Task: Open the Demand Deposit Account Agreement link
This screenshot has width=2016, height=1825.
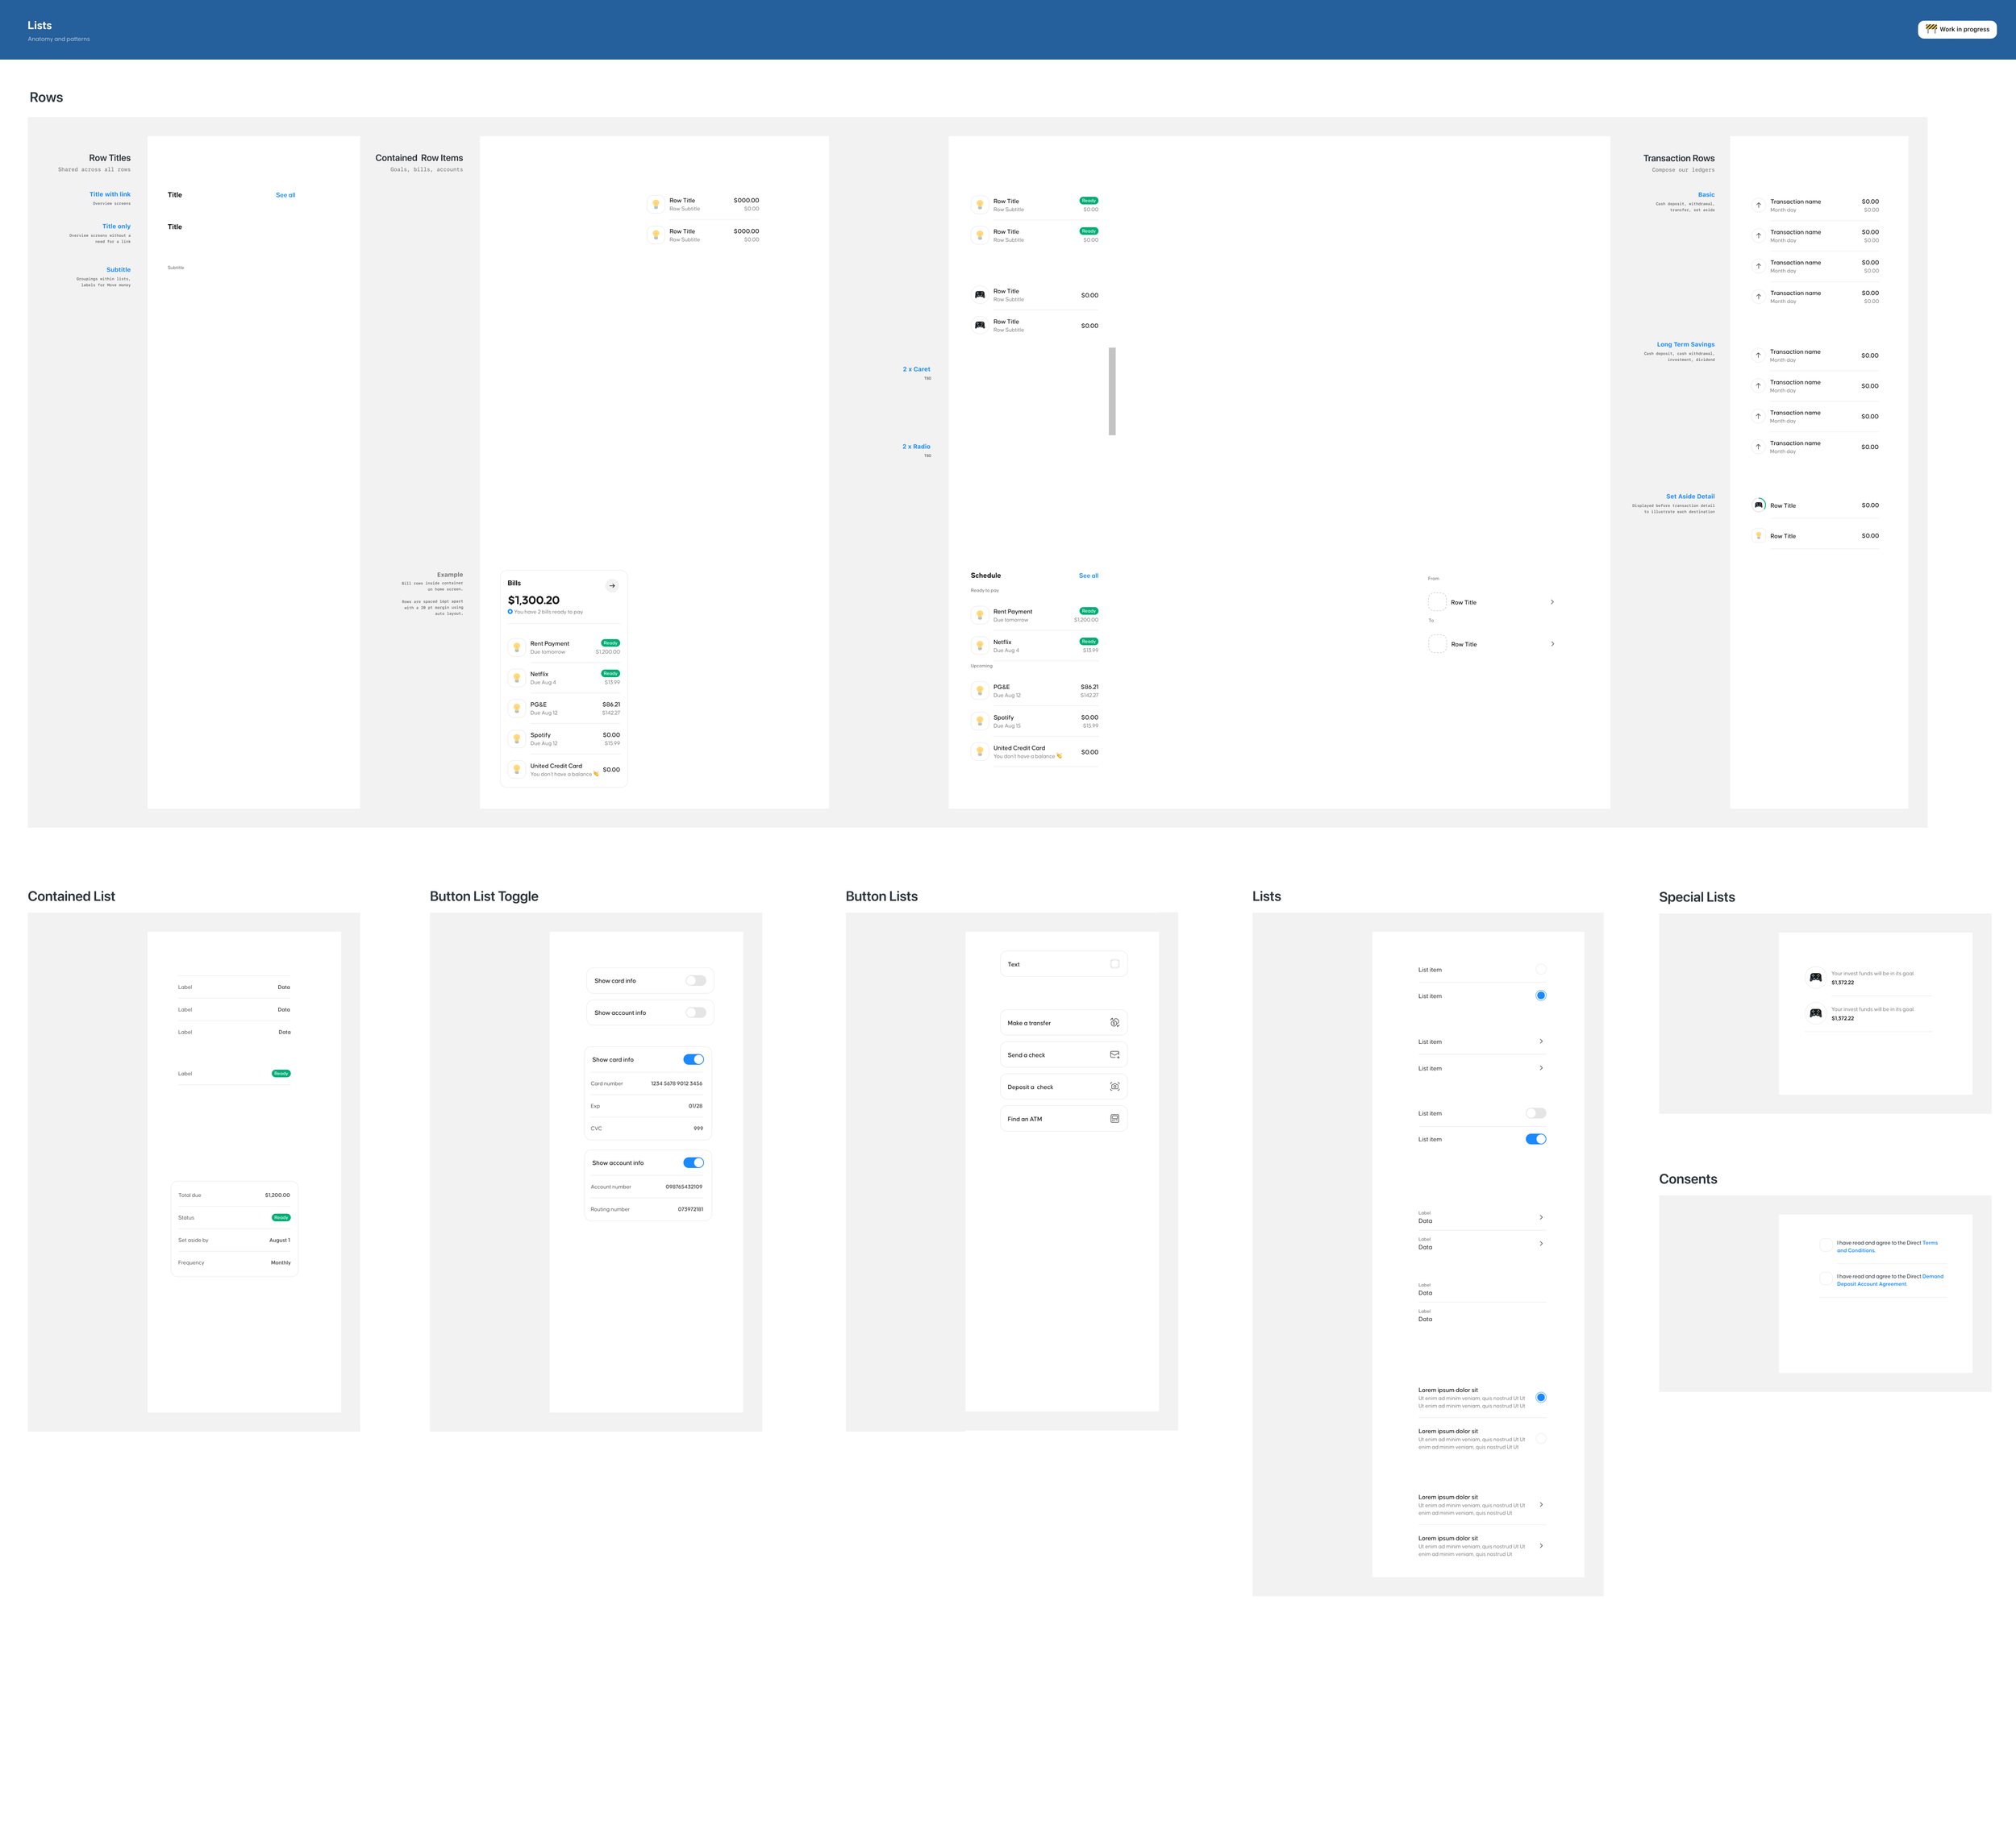Action: pos(1872,1283)
